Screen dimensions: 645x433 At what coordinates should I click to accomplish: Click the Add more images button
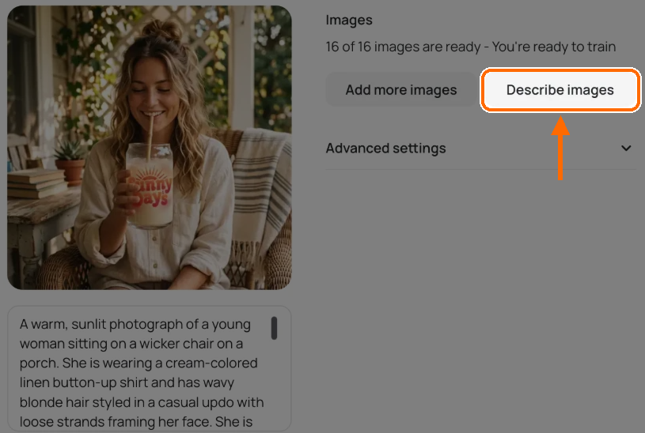[x=401, y=90]
